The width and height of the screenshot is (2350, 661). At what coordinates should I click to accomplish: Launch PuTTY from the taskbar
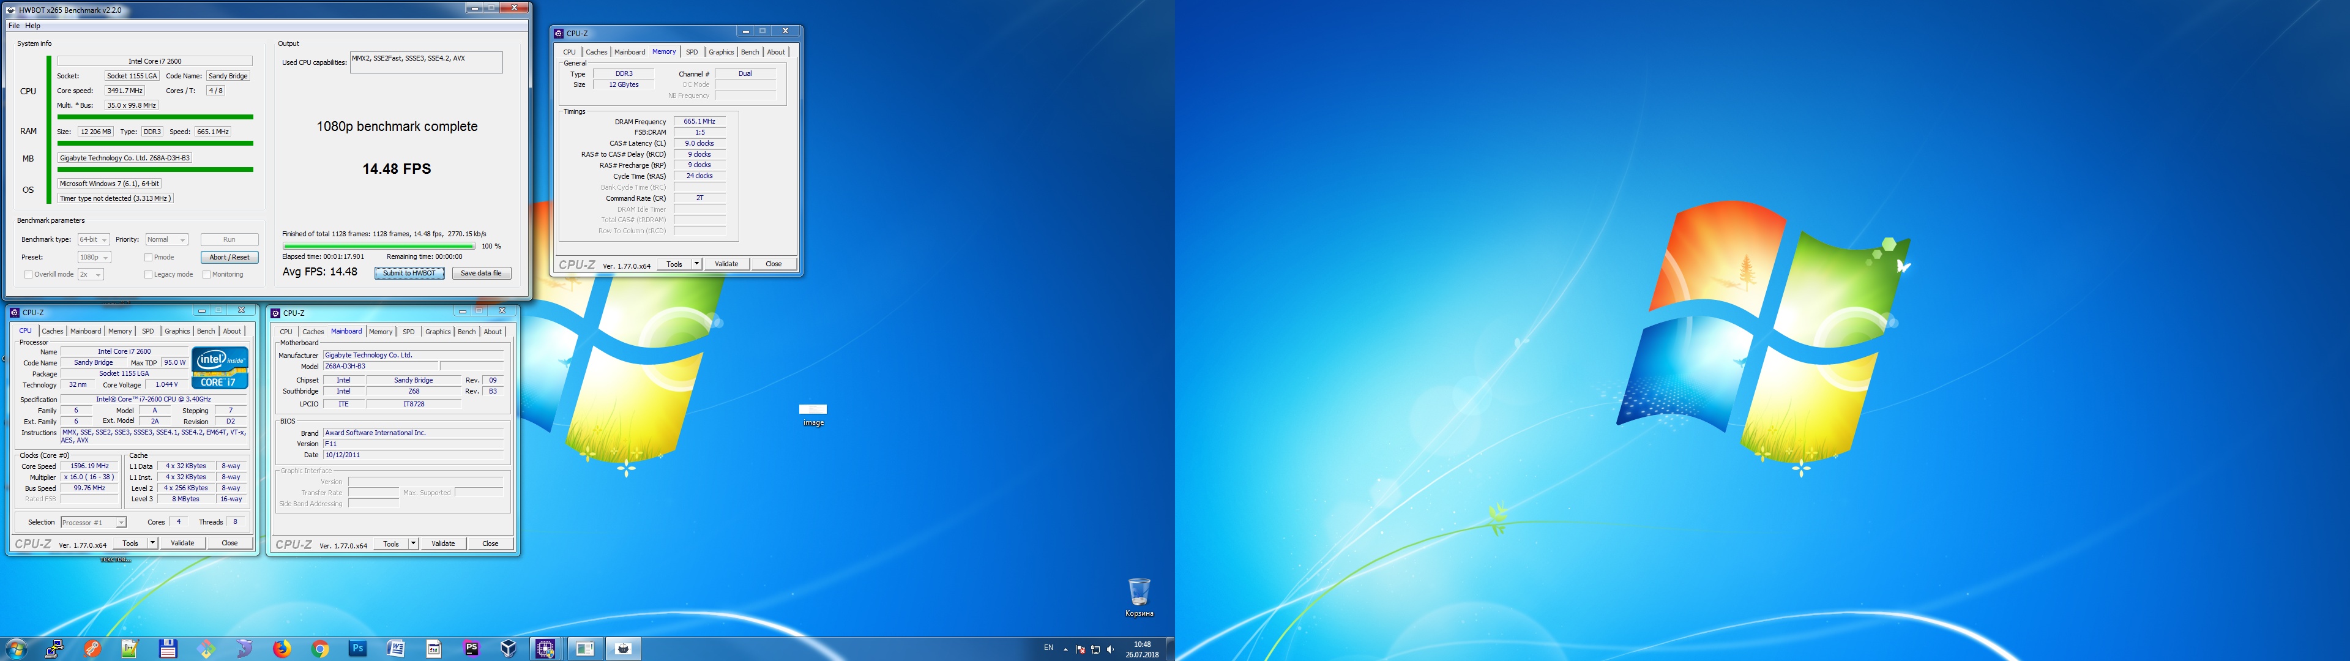point(54,648)
